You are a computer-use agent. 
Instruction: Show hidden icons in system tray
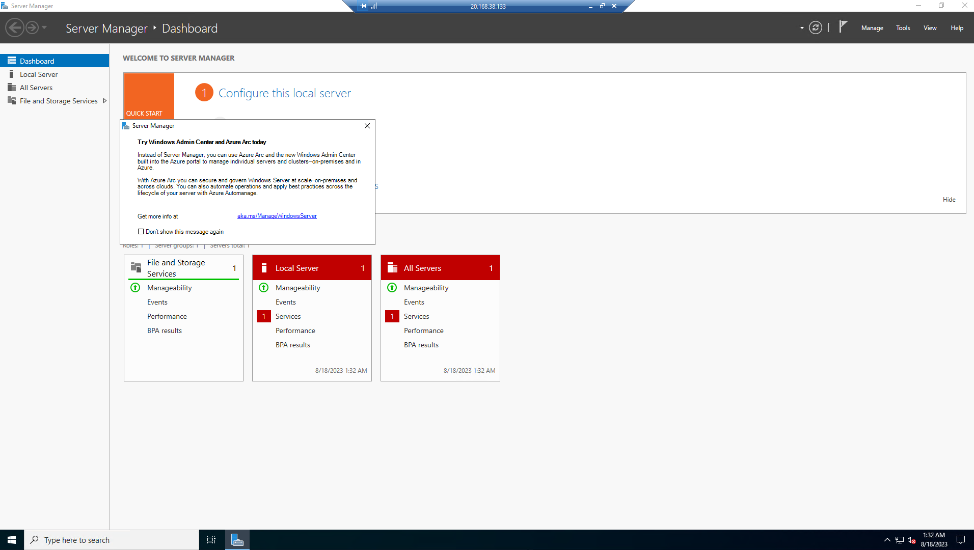click(886, 539)
